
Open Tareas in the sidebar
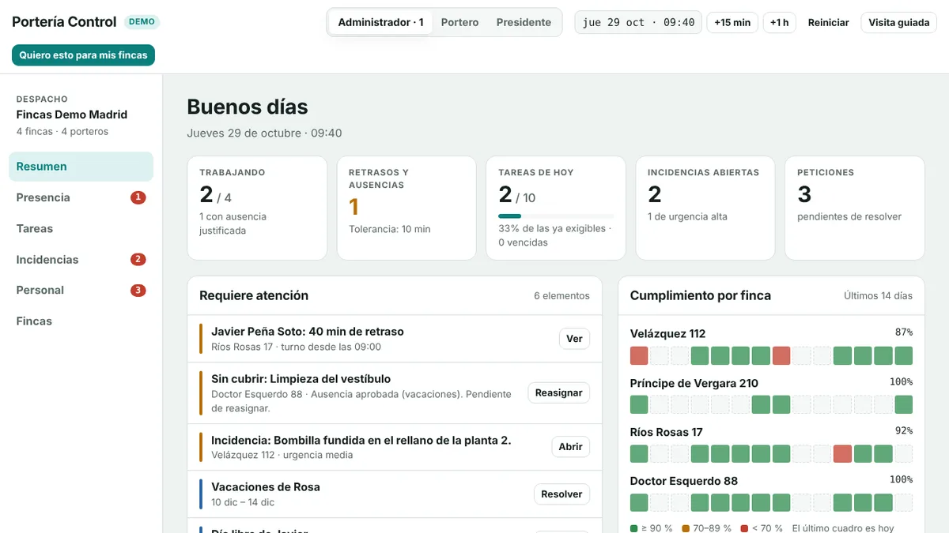pyautogui.click(x=81, y=228)
